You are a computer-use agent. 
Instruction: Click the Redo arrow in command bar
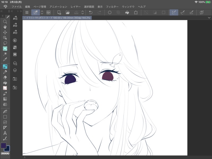(x=99, y=12)
